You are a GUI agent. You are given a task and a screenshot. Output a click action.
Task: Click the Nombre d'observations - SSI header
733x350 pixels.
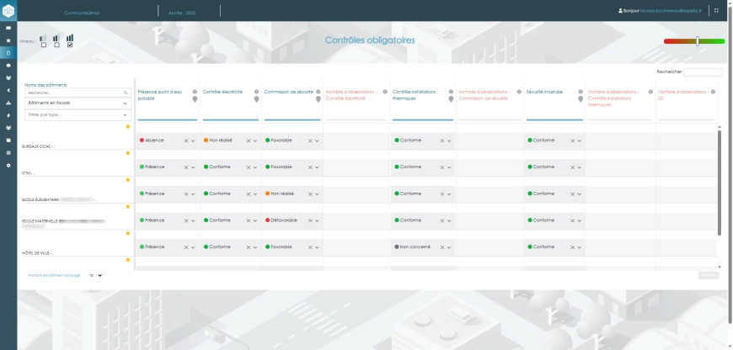[x=683, y=95]
